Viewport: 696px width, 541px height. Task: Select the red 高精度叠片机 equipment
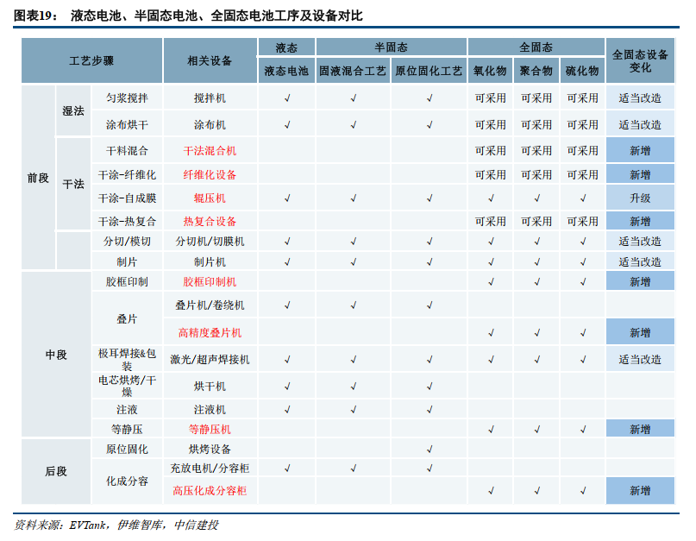click(210, 332)
